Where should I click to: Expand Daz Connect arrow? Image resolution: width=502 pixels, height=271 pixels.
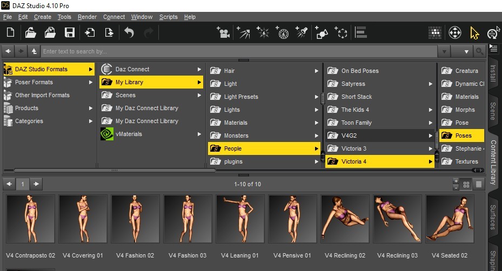click(x=199, y=69)
